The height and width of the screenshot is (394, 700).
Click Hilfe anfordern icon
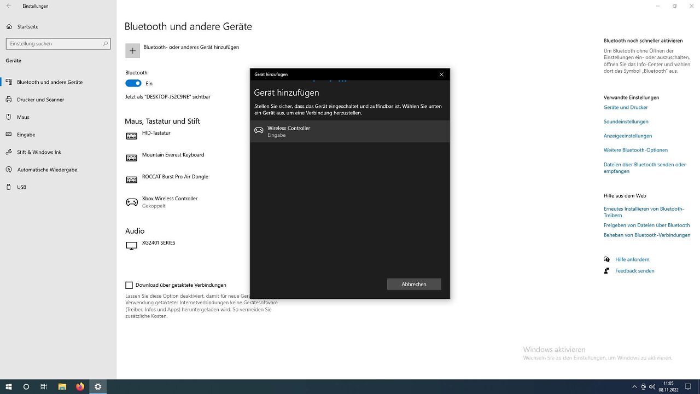coord(606,259)
